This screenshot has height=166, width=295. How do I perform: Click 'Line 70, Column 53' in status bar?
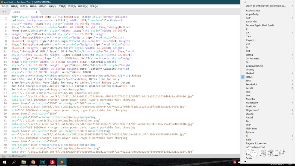coord(17,156)
